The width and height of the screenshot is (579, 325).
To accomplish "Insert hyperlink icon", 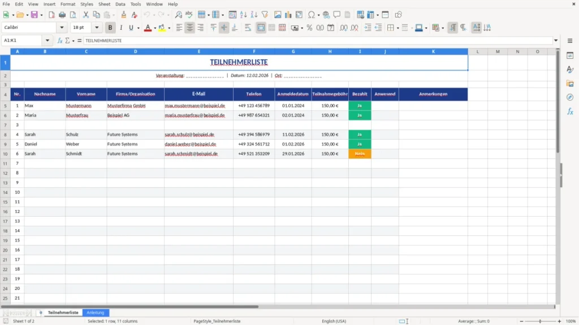I will coord(326,15).
